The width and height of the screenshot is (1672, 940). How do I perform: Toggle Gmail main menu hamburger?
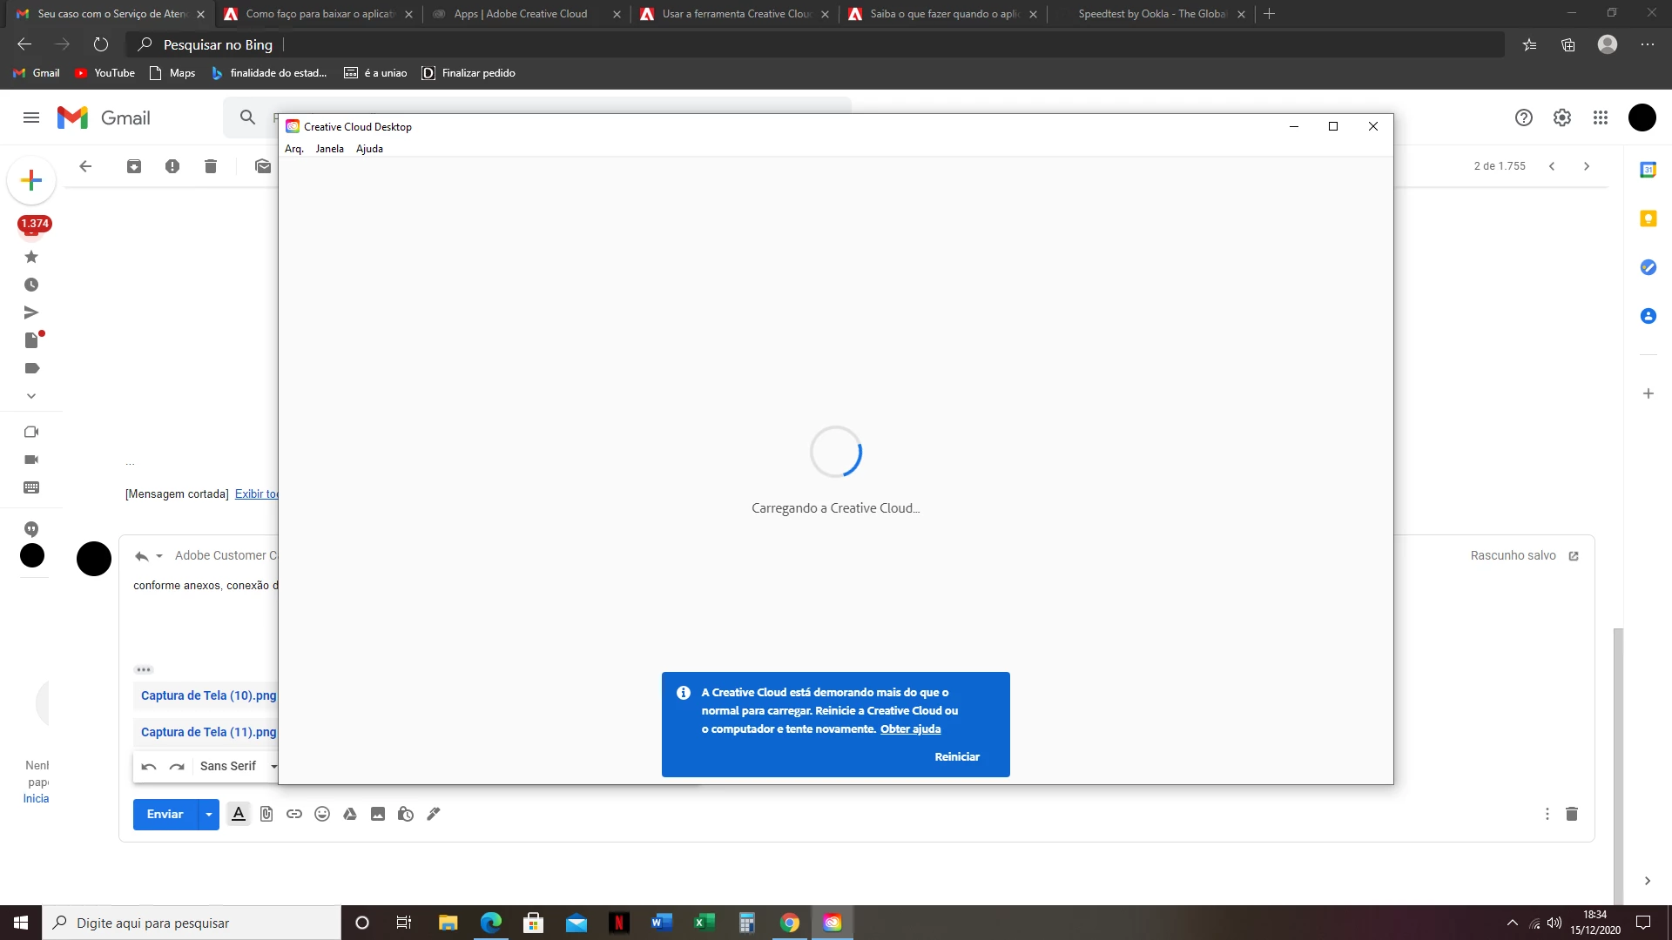pyautogui.click(x=31, y=117)
